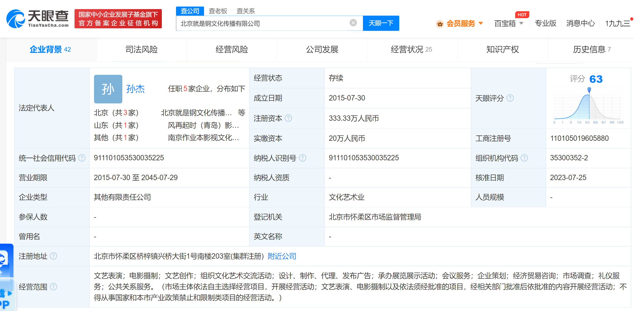Click the red official credit agency banner
Image resolution: width=634 pixels, height=311 pixels.
[118, 19]
